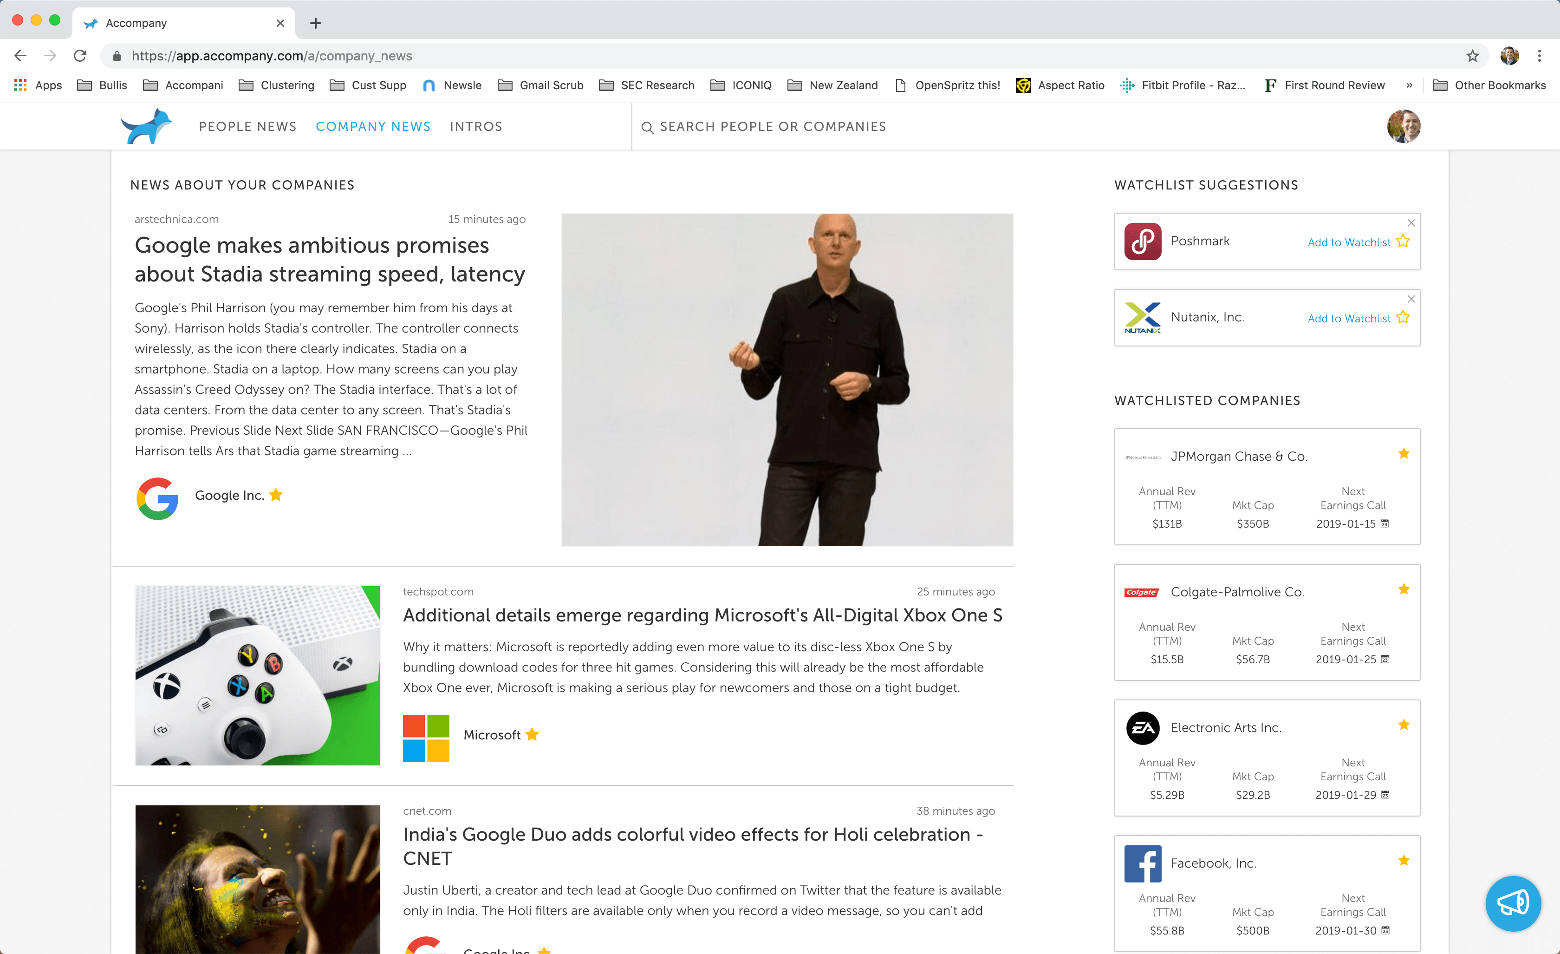Viewport: 1560px width, 954px height.
Task: Click the Nutanix logo icon
Action: pos(1142,317)
